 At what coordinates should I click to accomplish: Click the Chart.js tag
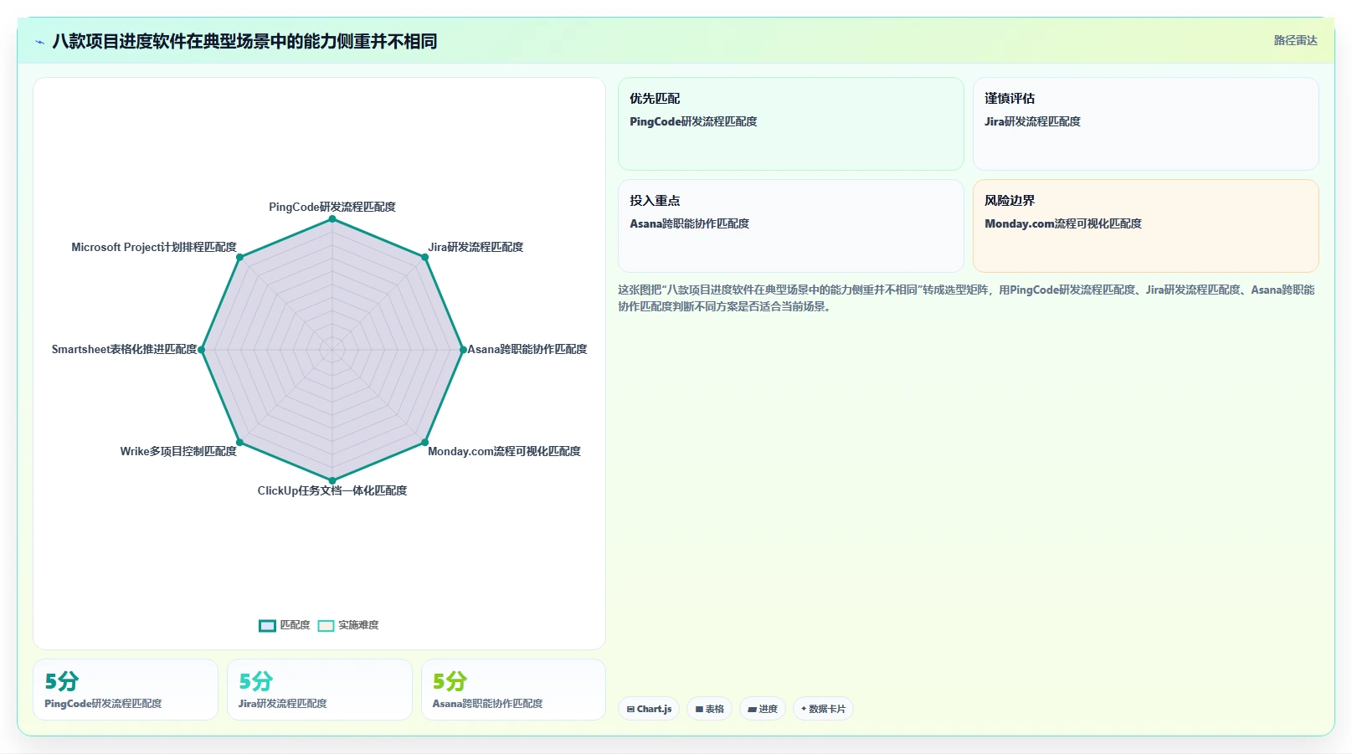coord(649,709)
